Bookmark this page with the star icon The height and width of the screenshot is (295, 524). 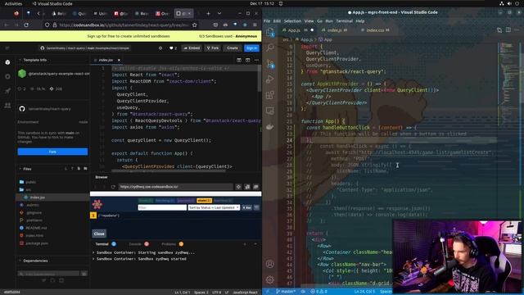pyautogui.click(x=195, y=25)
